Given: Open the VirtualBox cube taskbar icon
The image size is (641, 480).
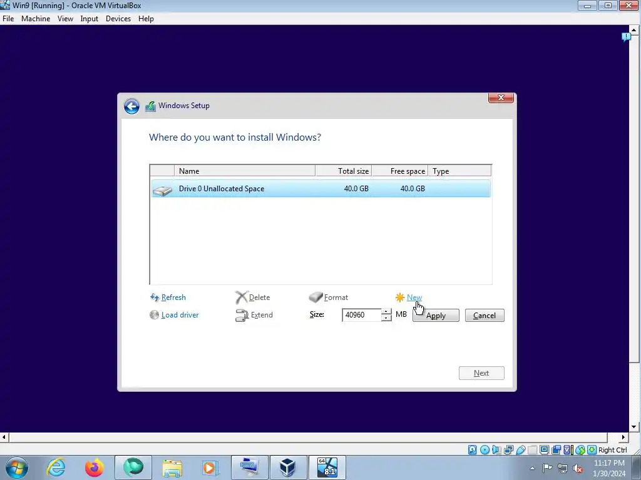Looking at the screenshot, I should click(x=288, y=467).
